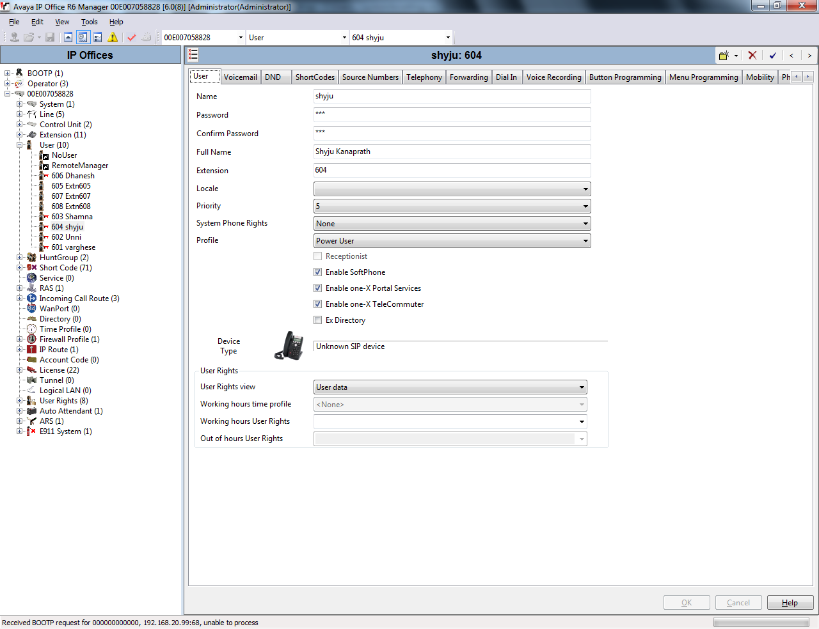Viewport: 819px width, 629px height.
Task: Tick the Ex Directory checkbox
Action: tap(317, 320)
